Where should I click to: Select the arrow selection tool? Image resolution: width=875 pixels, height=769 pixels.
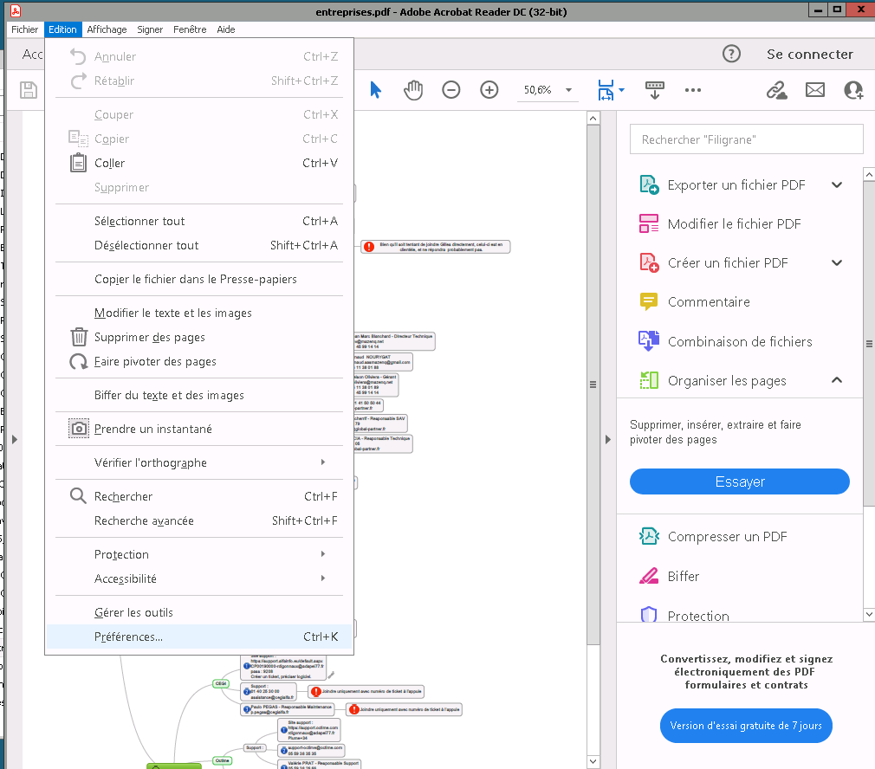coord(376,90)
